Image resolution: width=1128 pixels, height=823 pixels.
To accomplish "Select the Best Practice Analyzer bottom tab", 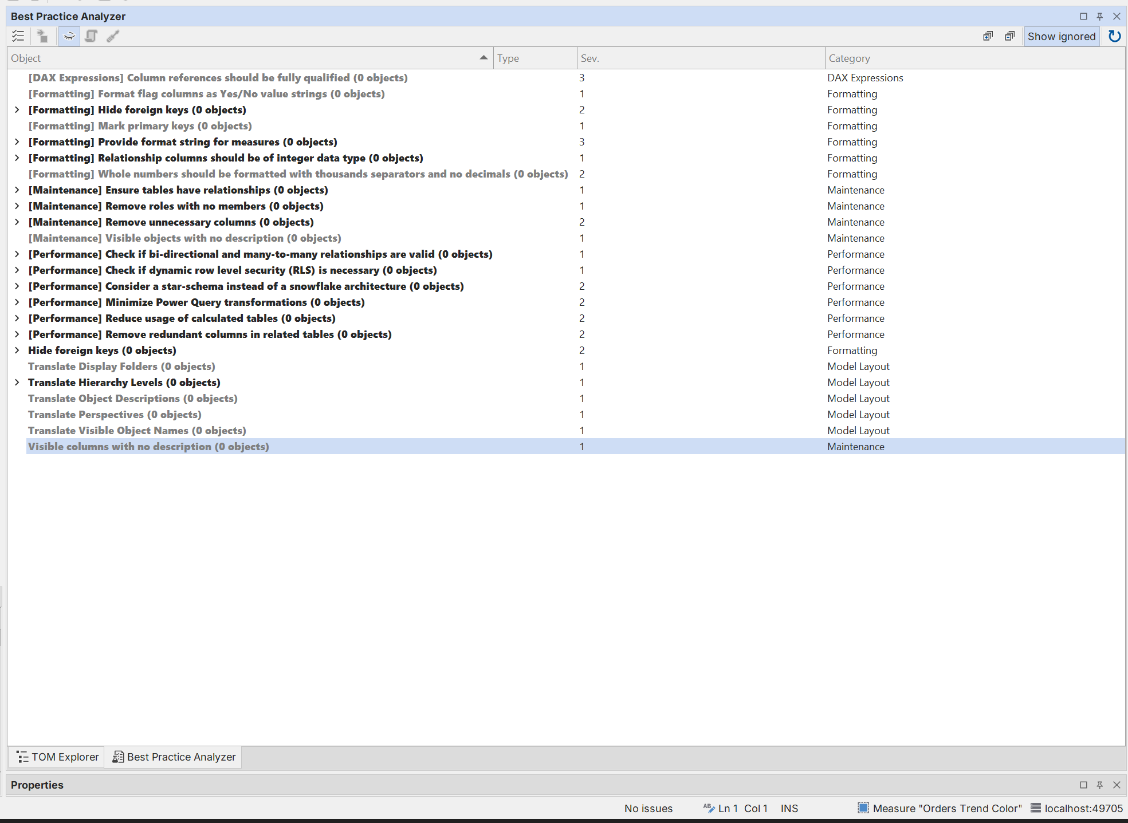I will coord(174,757).
